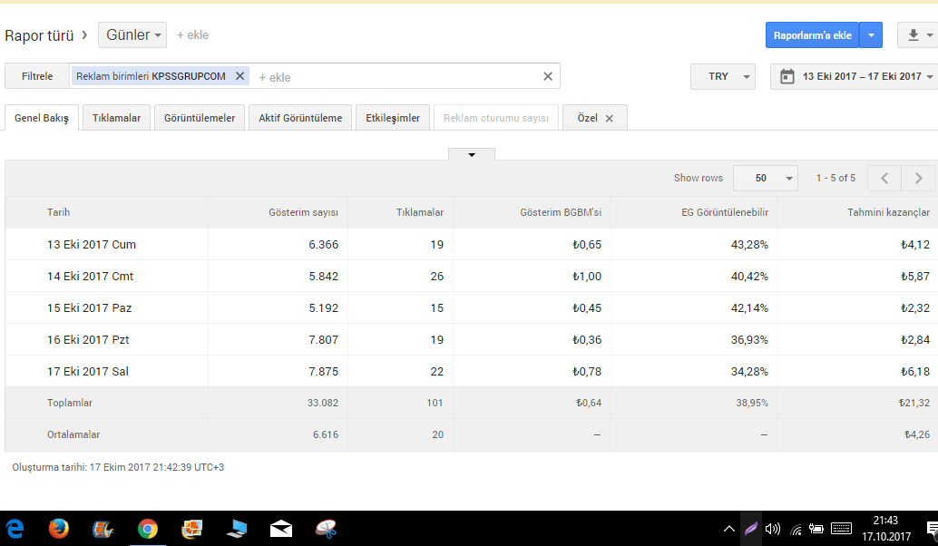Expand the collapsed chart panel arrow
938x546 pixels.
[x=472, y=154]
